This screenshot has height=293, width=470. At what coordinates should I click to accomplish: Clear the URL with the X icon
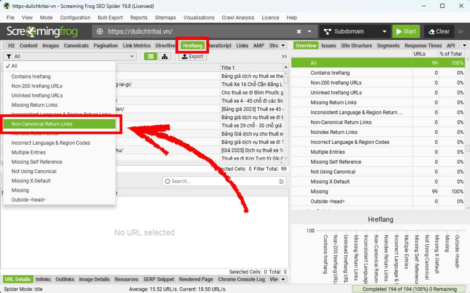pyautogui.click(x=298, y=31)
